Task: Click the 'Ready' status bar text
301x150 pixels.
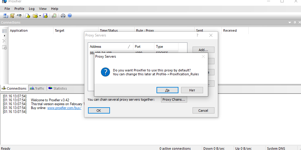Action: [6, 148]
